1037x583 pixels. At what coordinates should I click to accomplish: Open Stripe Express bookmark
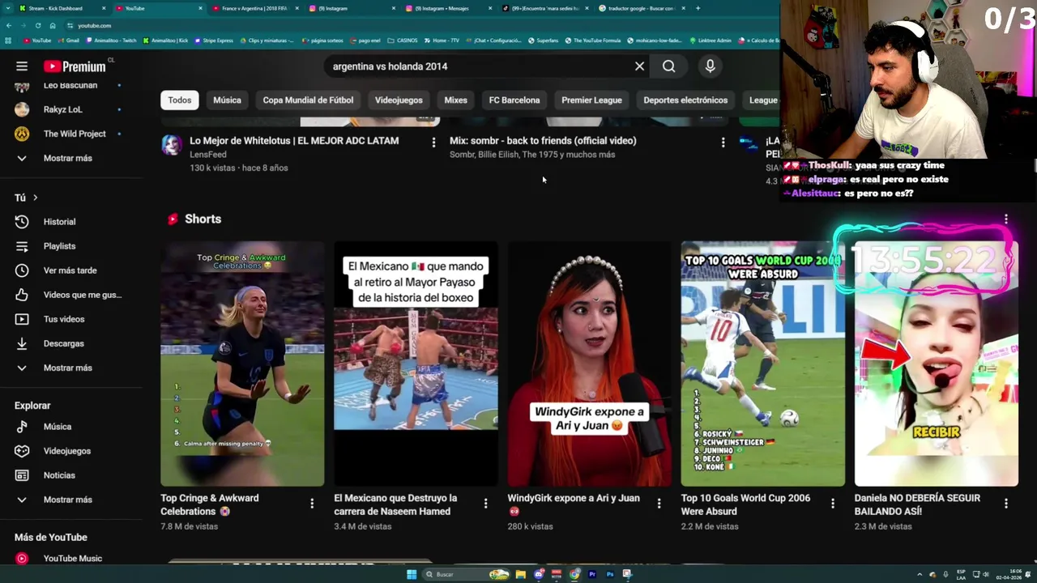coord(213,40)
